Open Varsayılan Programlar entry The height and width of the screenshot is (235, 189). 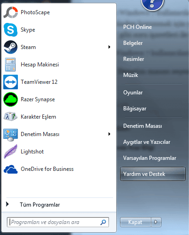[x=149, y=158]
